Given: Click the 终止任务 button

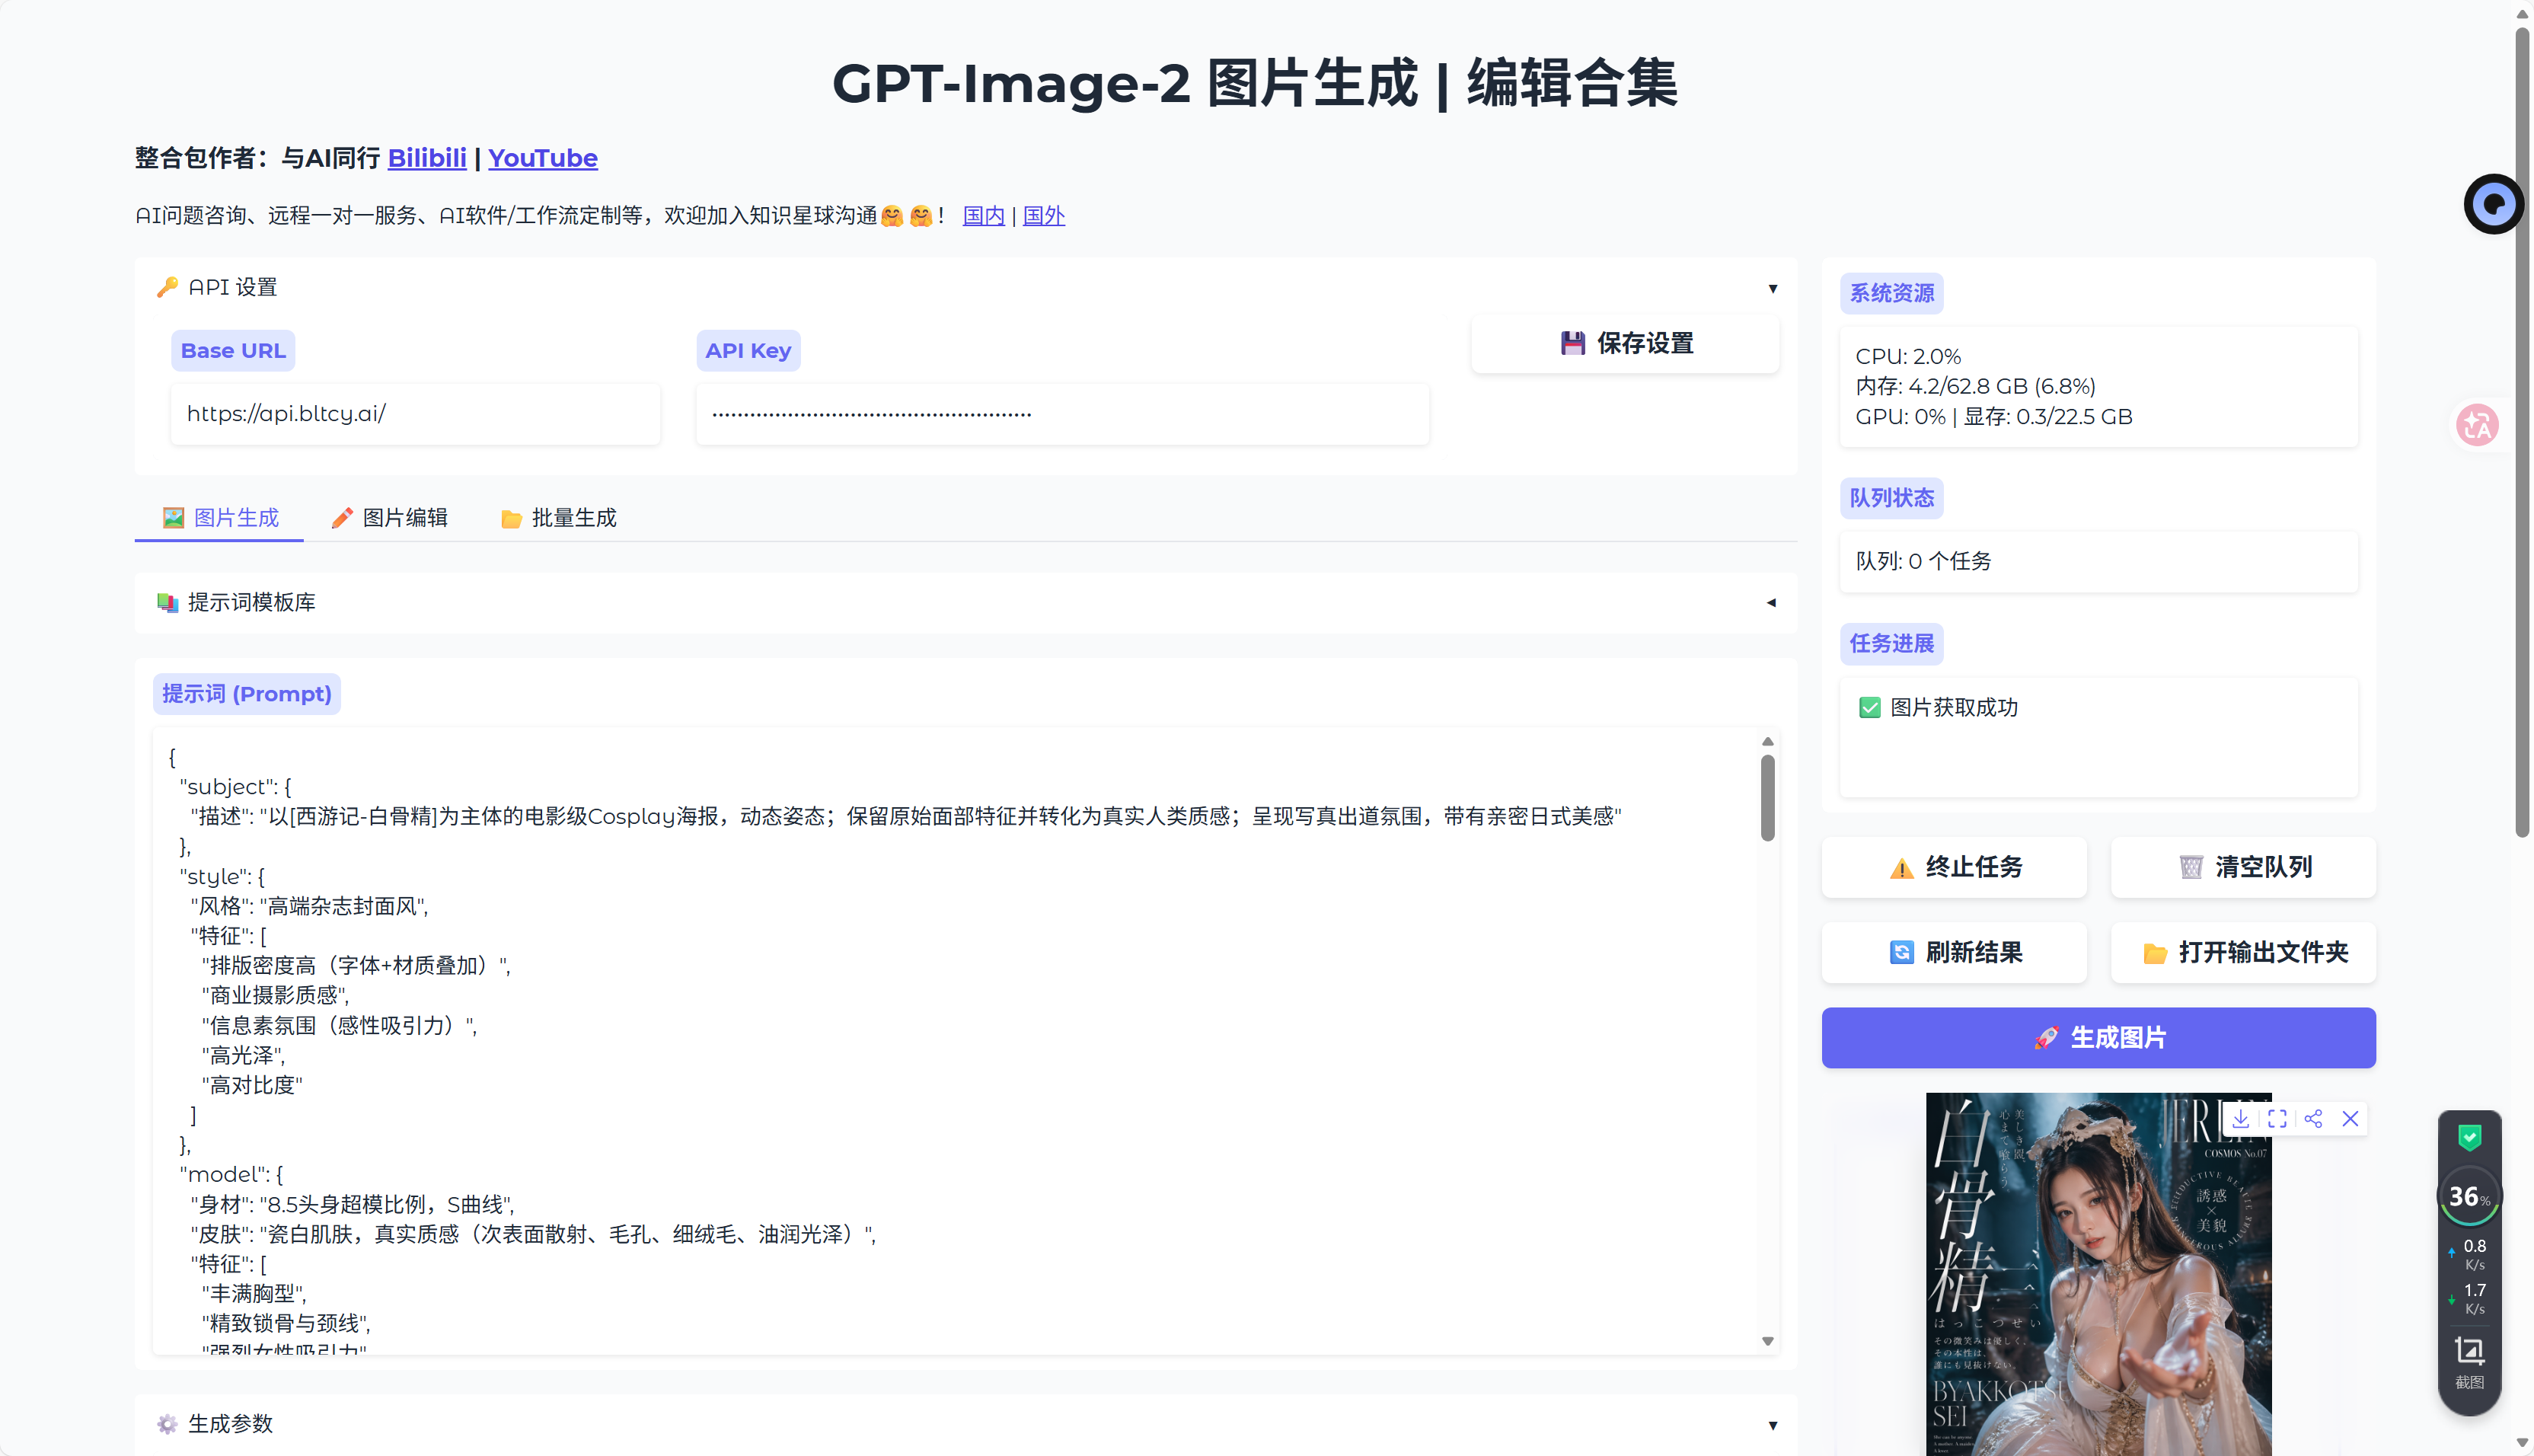Looking at the screenshot, I should click(x=1955, y=867).
